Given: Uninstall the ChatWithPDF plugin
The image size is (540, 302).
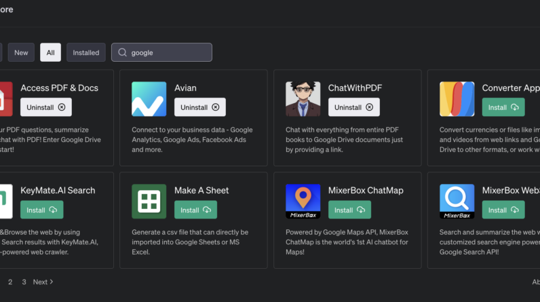Looking at the screenshot, I should point(353,107).
